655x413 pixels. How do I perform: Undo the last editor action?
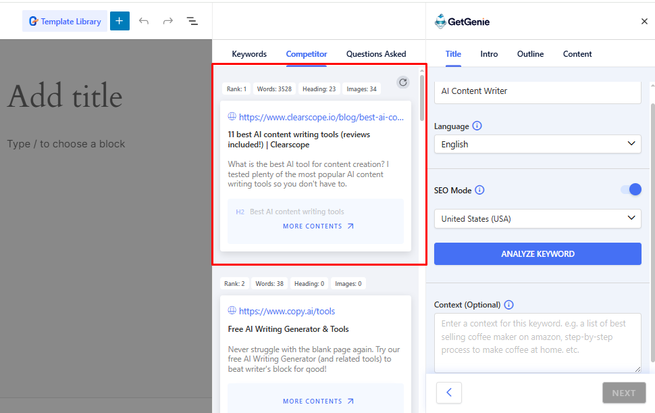tap(144, 21)
